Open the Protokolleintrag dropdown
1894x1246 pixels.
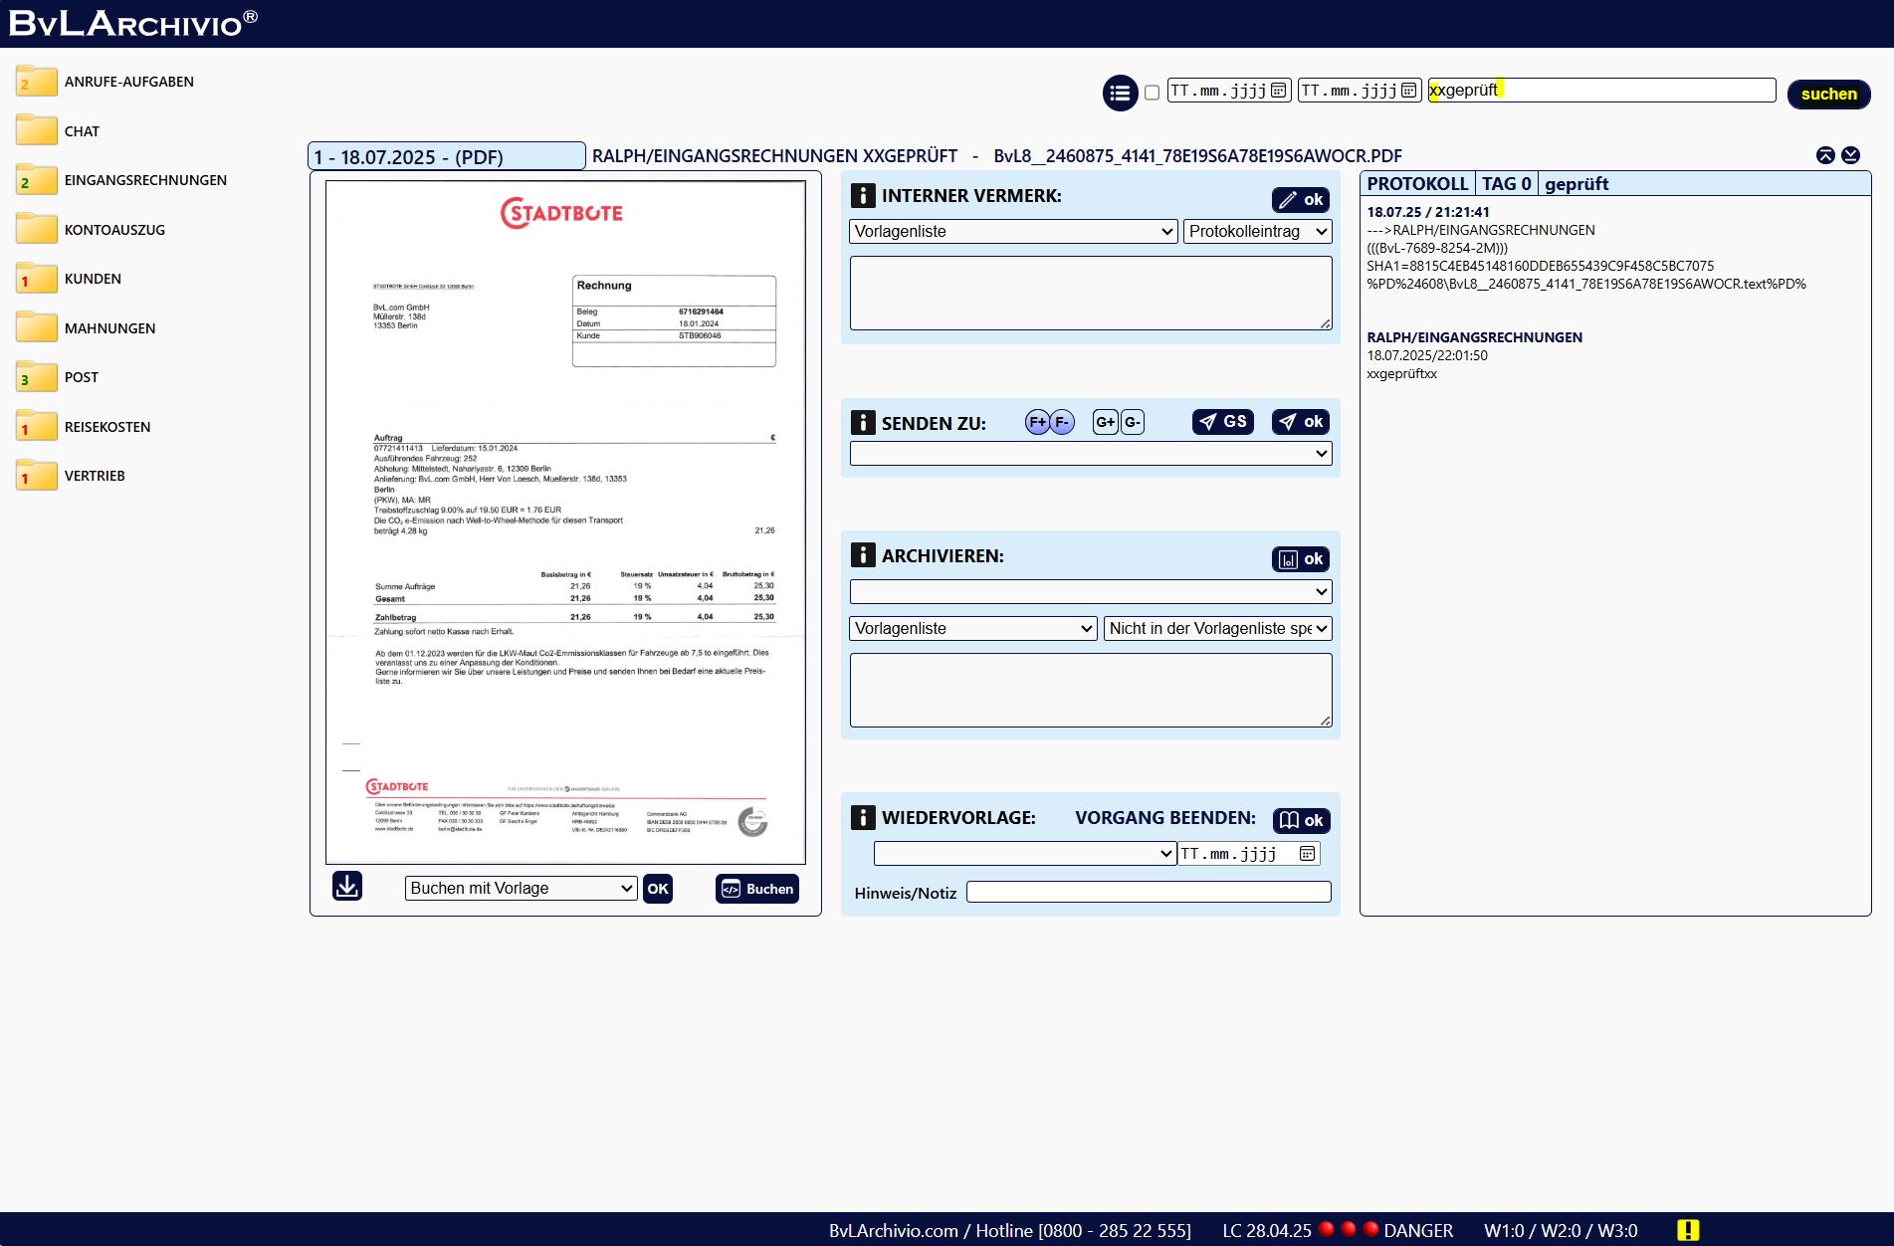tap(1257, 232)
